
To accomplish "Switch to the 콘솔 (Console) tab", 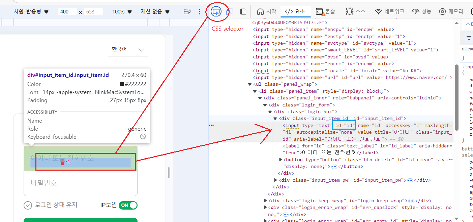I will click(x=325, y=11).
